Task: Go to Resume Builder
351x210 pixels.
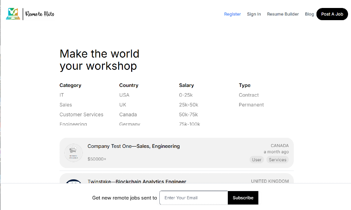Action: coord(283,14)
